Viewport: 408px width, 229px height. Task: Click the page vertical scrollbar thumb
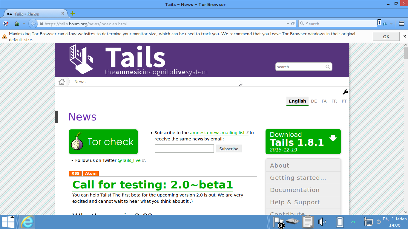(x=406, y=53)
